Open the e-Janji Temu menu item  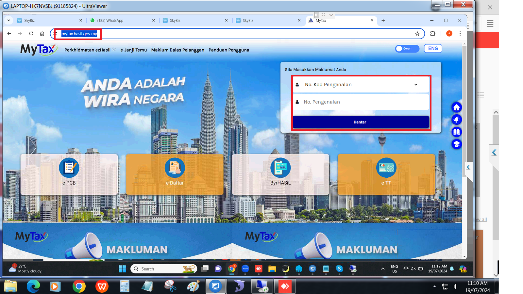[133, 50]
